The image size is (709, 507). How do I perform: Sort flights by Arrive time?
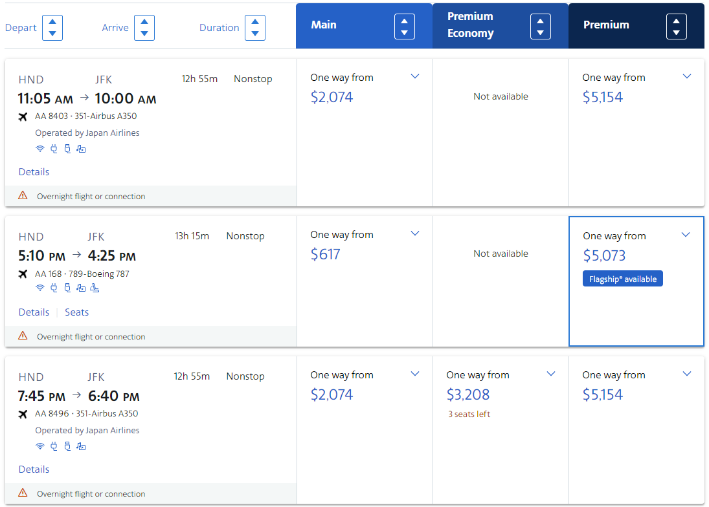[144, 28]
